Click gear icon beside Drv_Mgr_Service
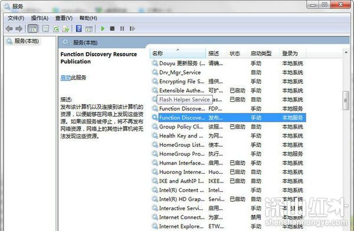Image resolution: width=354 pixels, height=231 pixels. click(155, 72)
